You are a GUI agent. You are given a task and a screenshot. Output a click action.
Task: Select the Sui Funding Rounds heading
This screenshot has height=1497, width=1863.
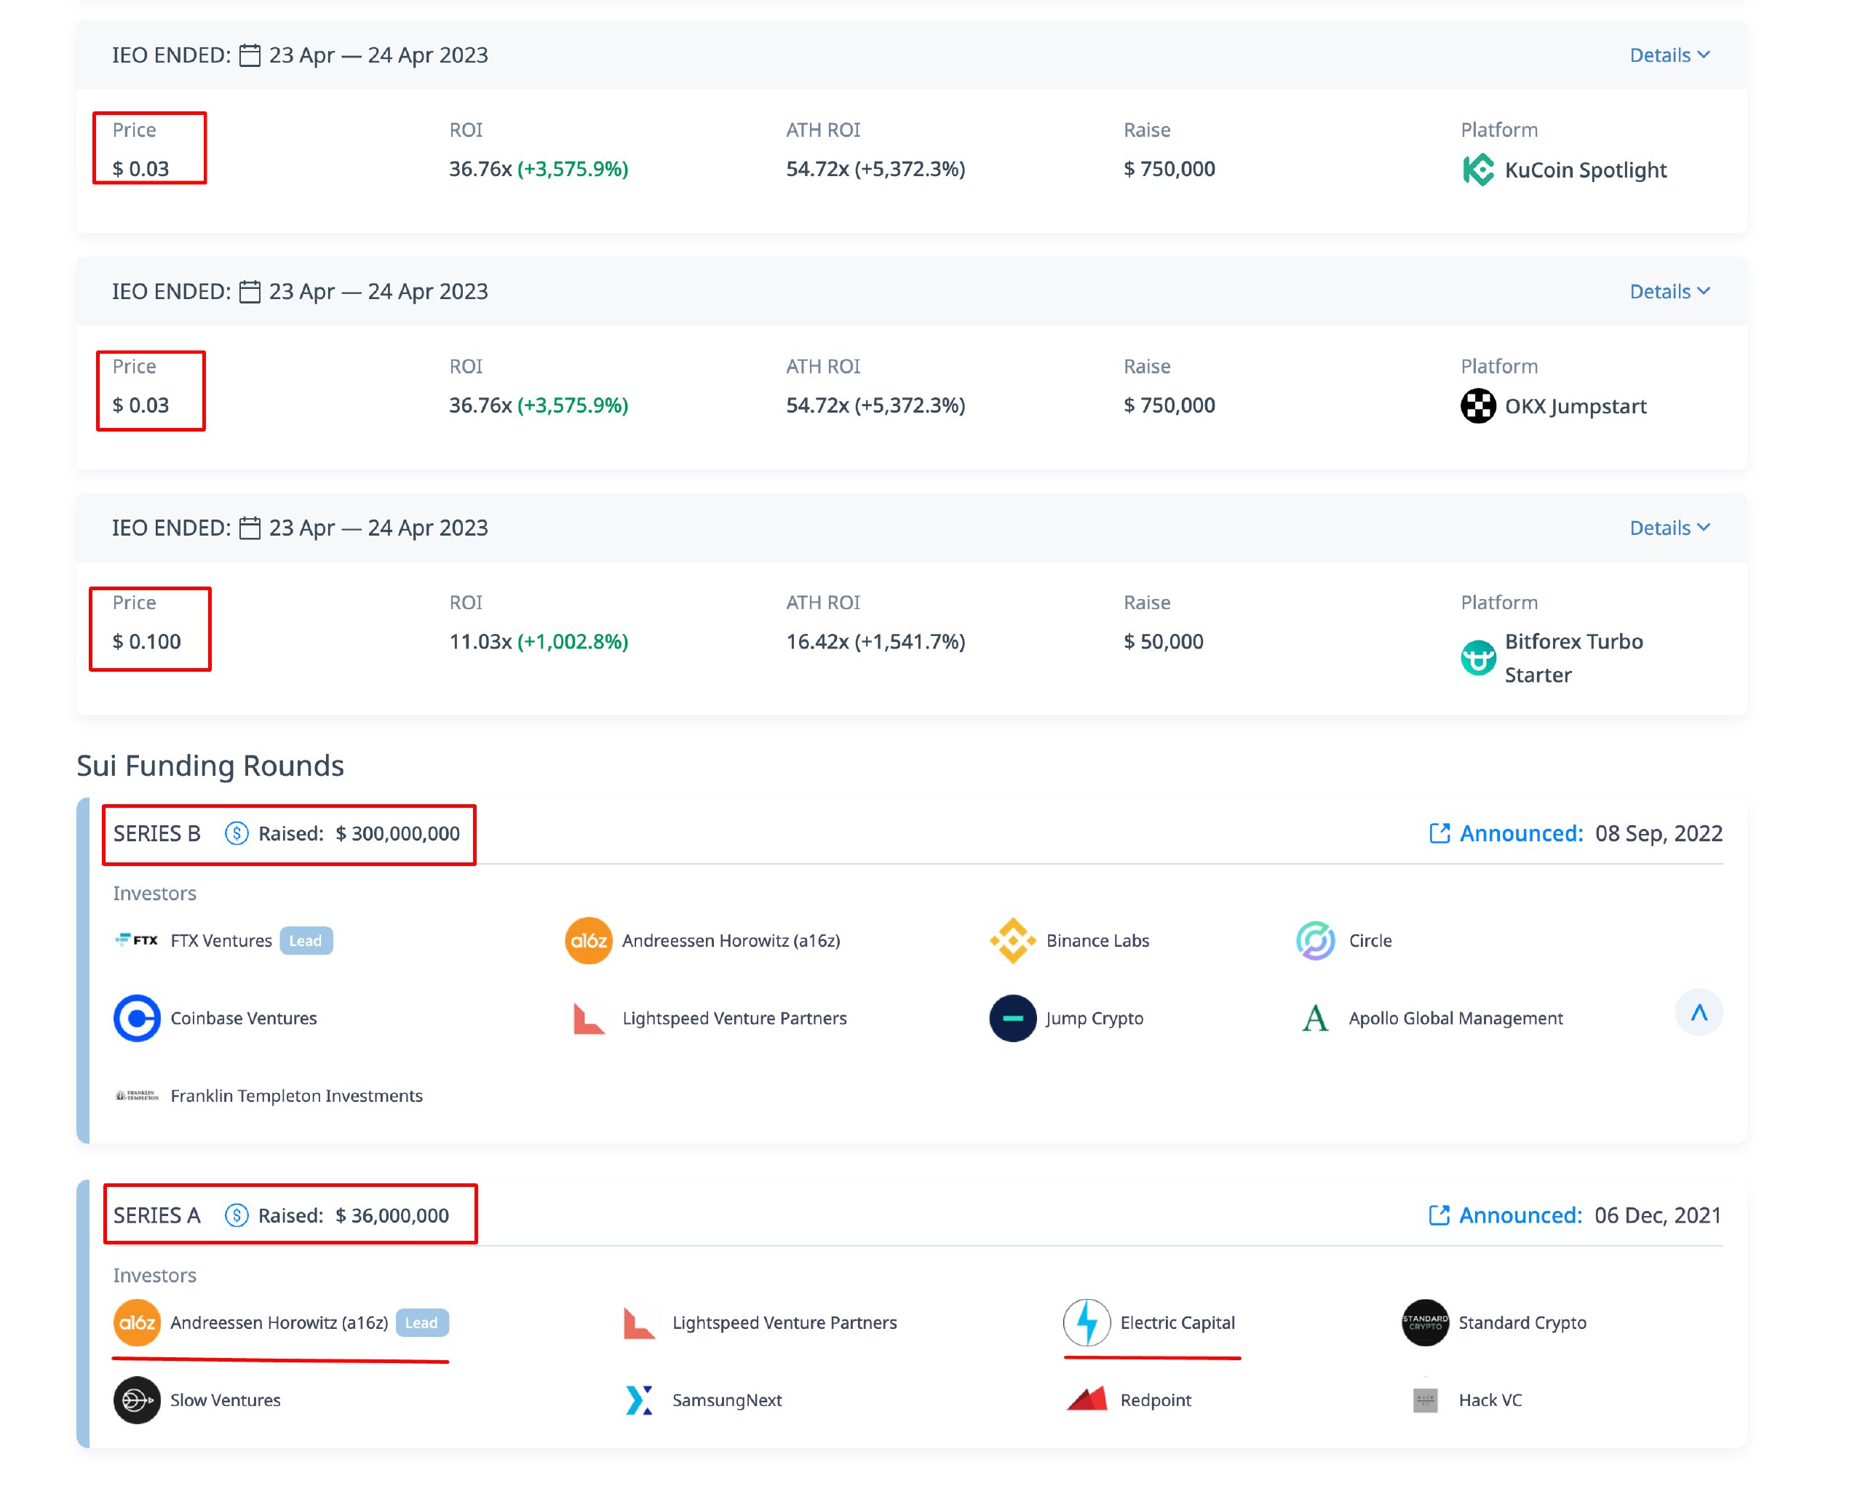[210, 766]
